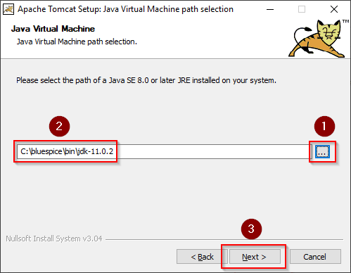This screenshot has width=351, height=273.
Task: Click the 'Java Virtual Machine path selection.' subtitle
Action: pyautogui.click(x=77, y=42)
